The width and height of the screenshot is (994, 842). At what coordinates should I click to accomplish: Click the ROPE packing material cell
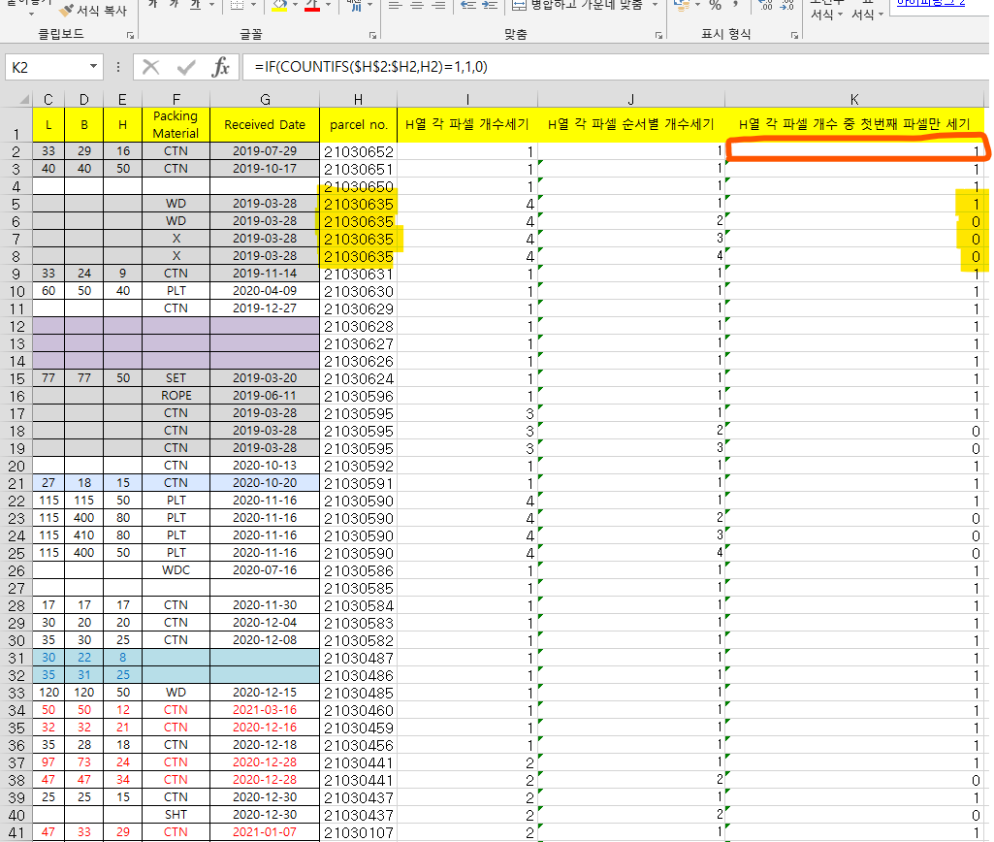(176, 396)
